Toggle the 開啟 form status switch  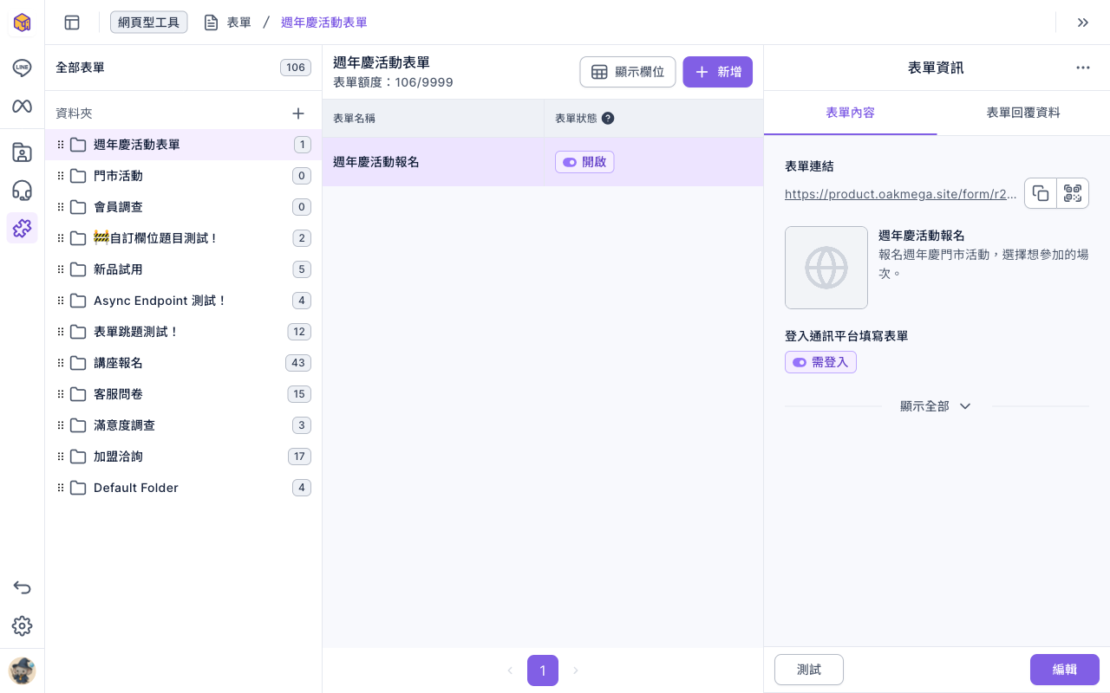[584, 162]
